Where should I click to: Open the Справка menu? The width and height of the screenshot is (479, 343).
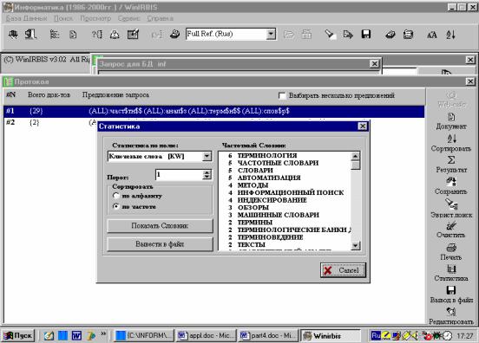click(x=160, y=18)
